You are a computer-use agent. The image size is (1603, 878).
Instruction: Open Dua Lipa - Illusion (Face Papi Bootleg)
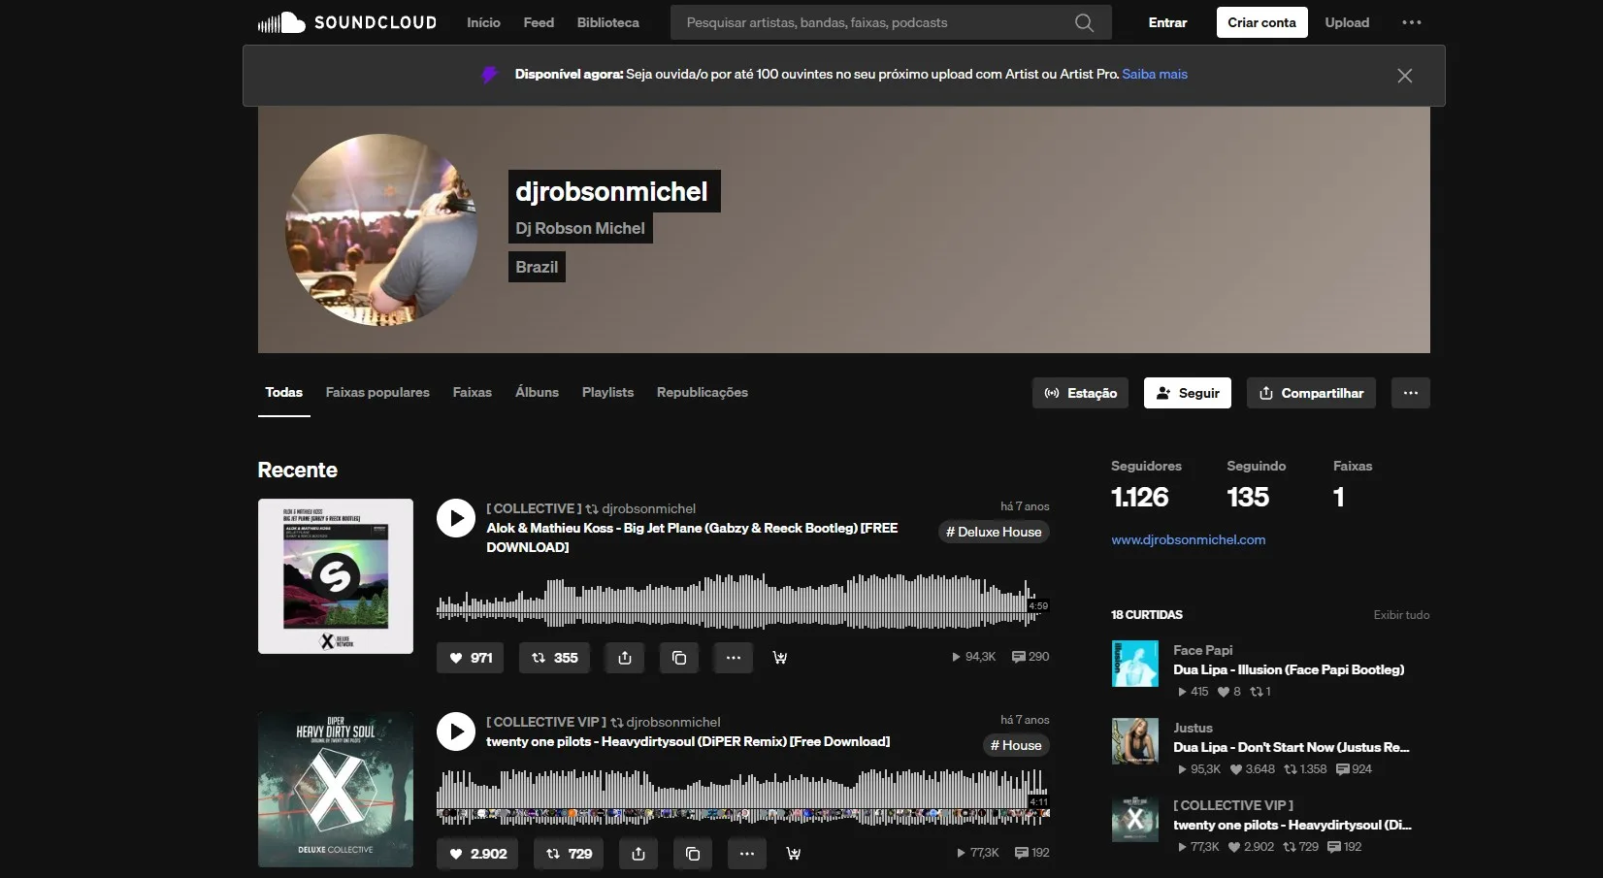coord(1289,669)
